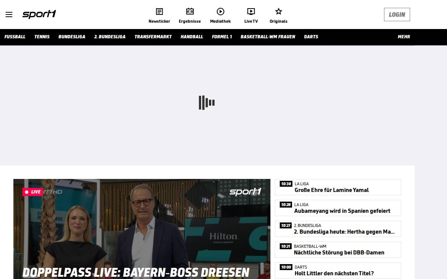Viewport: 447px width, 279px height.
Task: Select the HANDBALL menu item
Action: coord(192,37)
